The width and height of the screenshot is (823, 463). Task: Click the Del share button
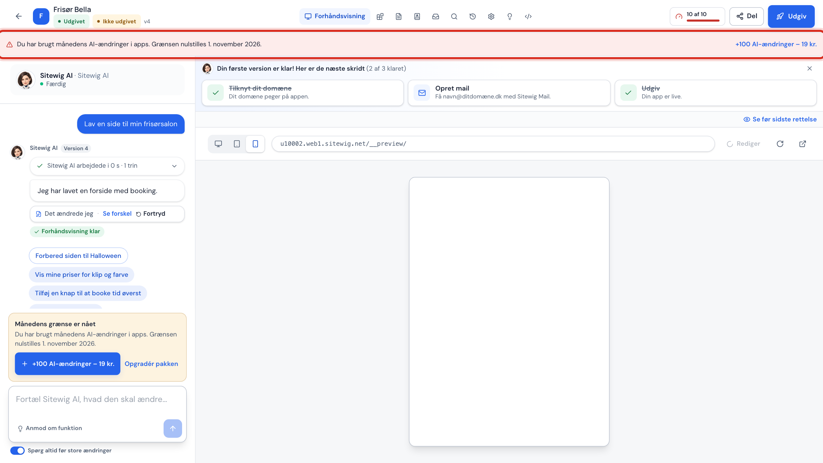(747, 16)
